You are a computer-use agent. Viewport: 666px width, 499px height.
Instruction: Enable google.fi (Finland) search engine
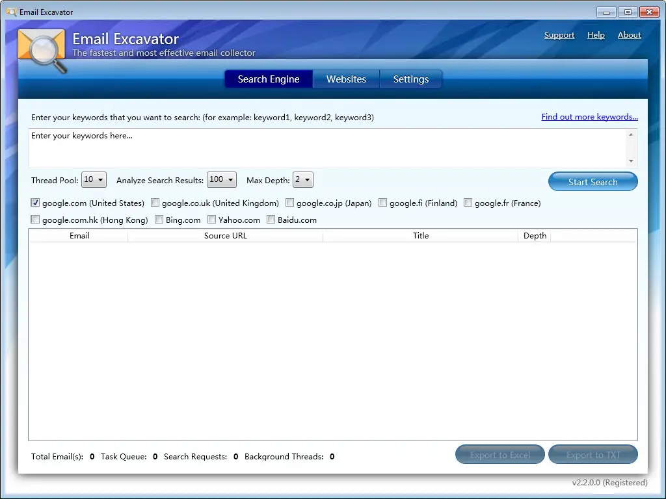coord(382,203)
